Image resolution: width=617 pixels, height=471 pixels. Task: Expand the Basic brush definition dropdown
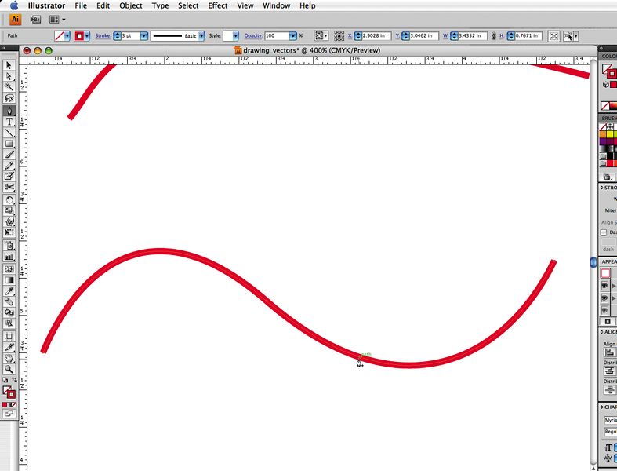[x=202, y=36]
